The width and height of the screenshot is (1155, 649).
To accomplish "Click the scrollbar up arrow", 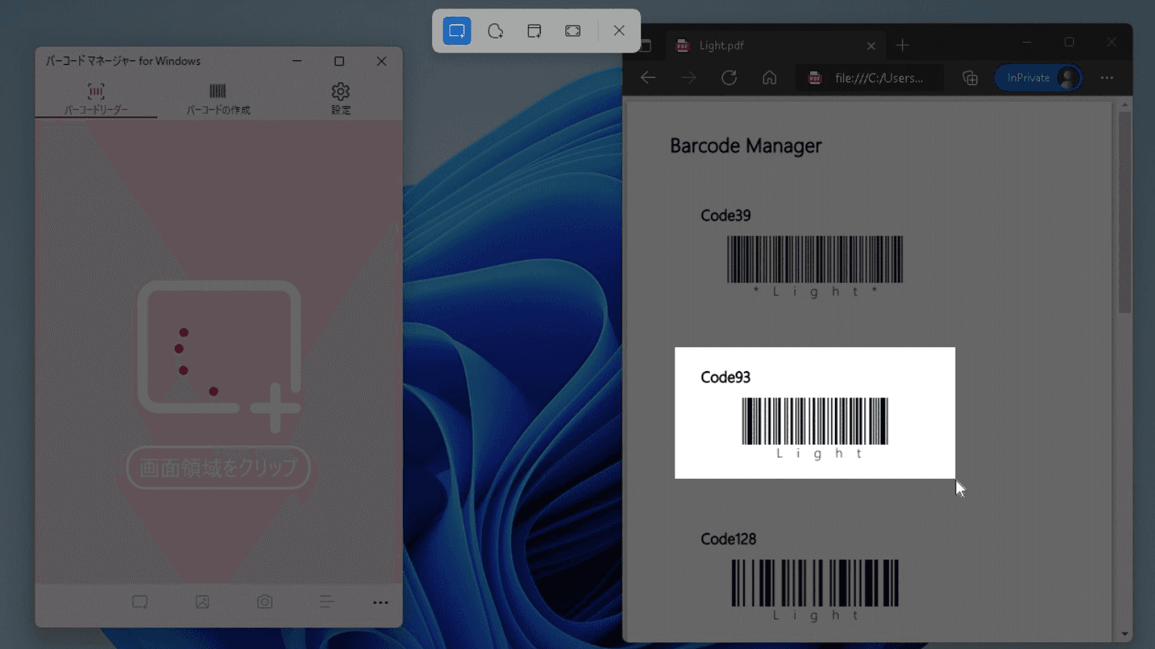I will [x=1125, y=105].
